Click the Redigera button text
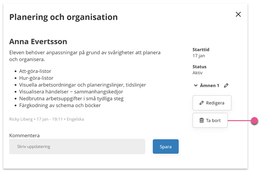This screenshot has height=173, width=265. (215, 103)
